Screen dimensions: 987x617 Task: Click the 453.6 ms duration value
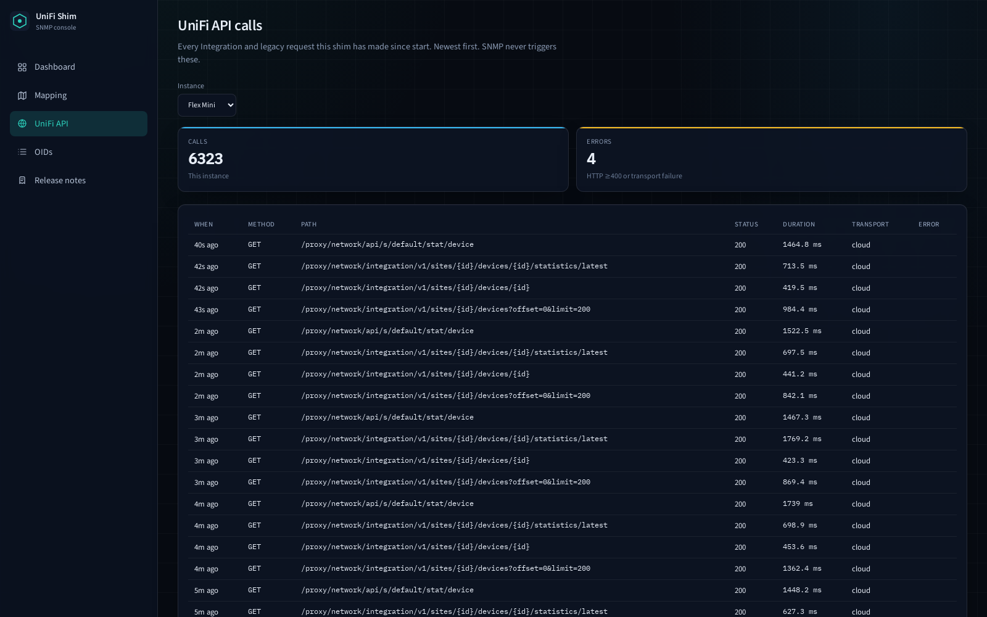tap(800, 547)
